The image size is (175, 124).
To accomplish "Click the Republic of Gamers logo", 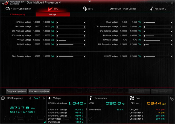I will 13,3.
